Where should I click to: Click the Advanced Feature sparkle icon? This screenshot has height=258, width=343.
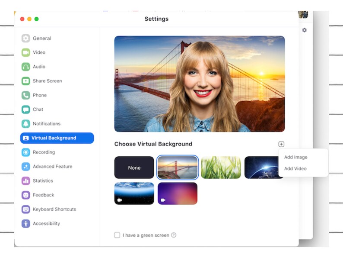coord(26,166)
